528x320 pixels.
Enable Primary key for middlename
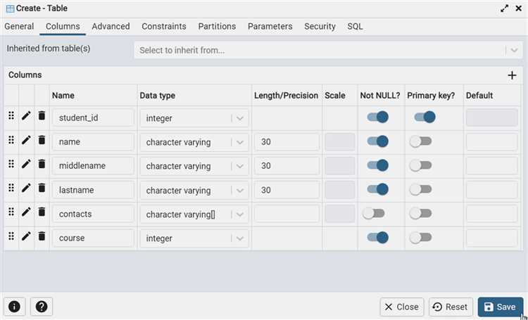[x=420, y=165]
